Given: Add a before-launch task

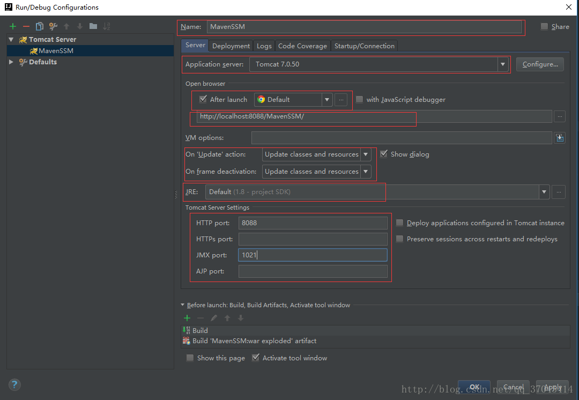Looking at the screenshot, I should 187,318.
